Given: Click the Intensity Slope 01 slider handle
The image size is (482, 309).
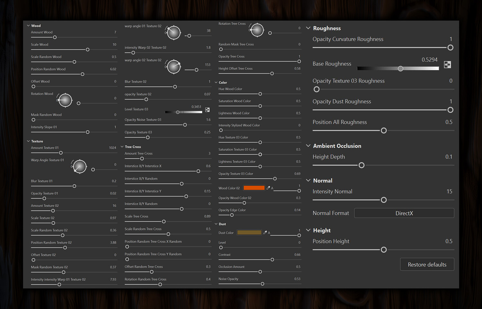Looking at the screenshot, I should [x=87, y=132].
